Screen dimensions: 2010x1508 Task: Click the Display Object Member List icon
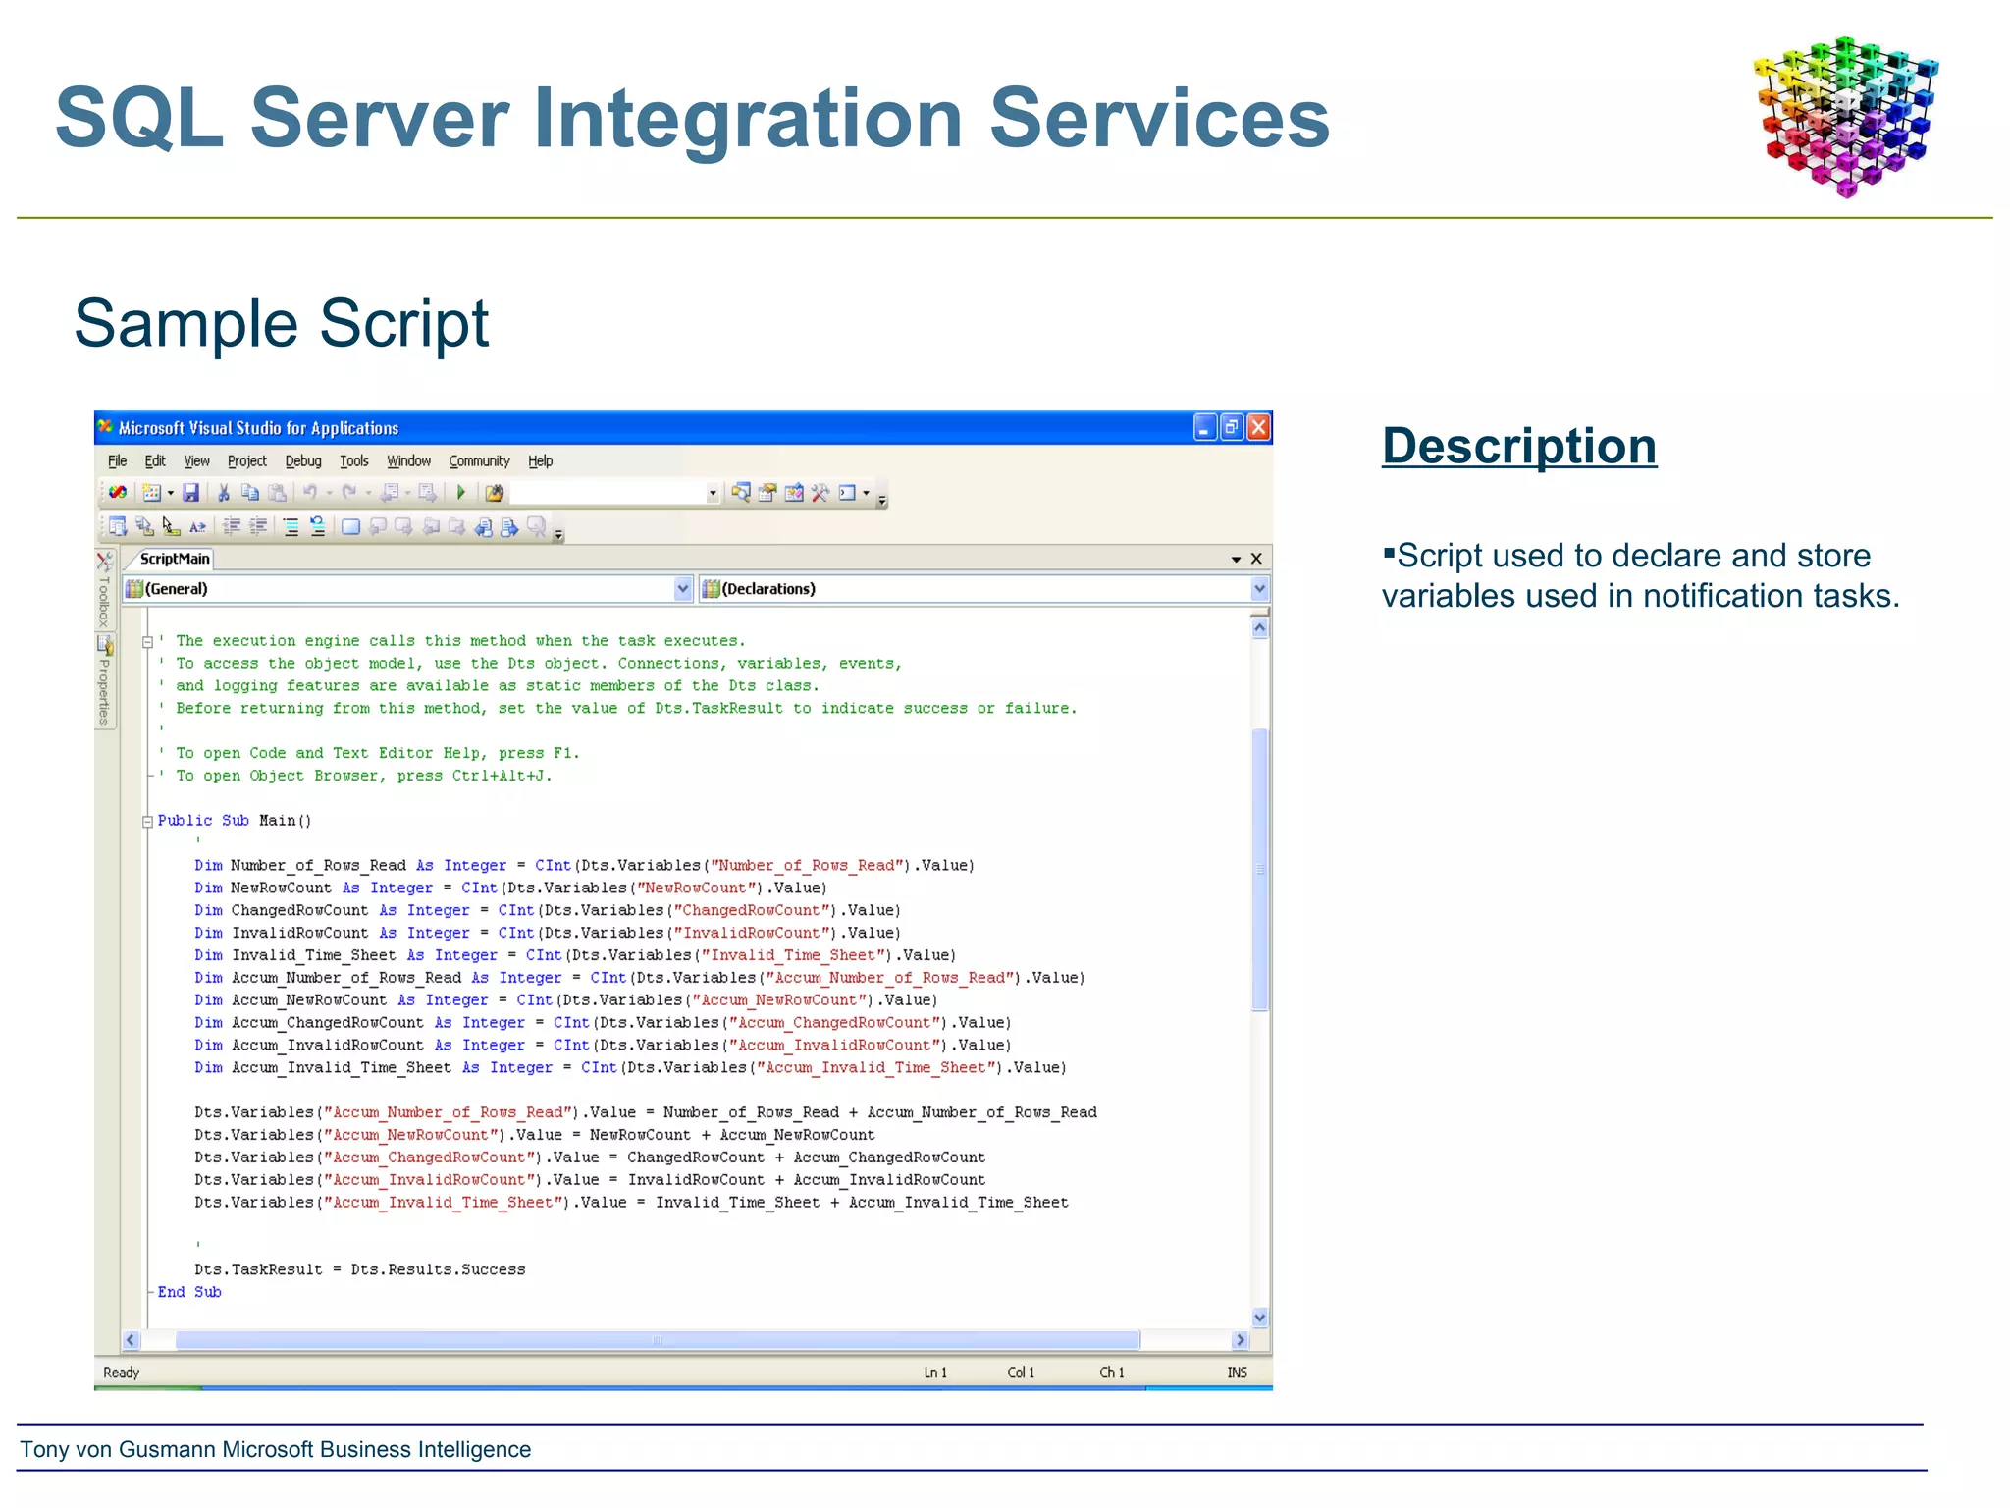(x=118, y=527)
